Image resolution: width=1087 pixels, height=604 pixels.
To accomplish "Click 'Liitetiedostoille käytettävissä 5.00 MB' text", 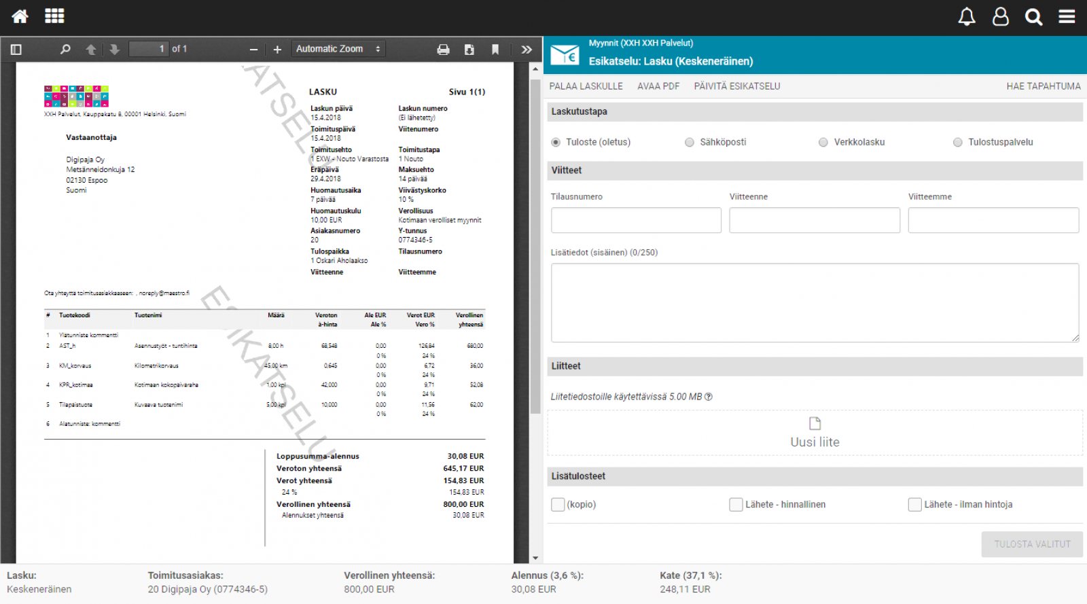I will (x=626, y=397).
